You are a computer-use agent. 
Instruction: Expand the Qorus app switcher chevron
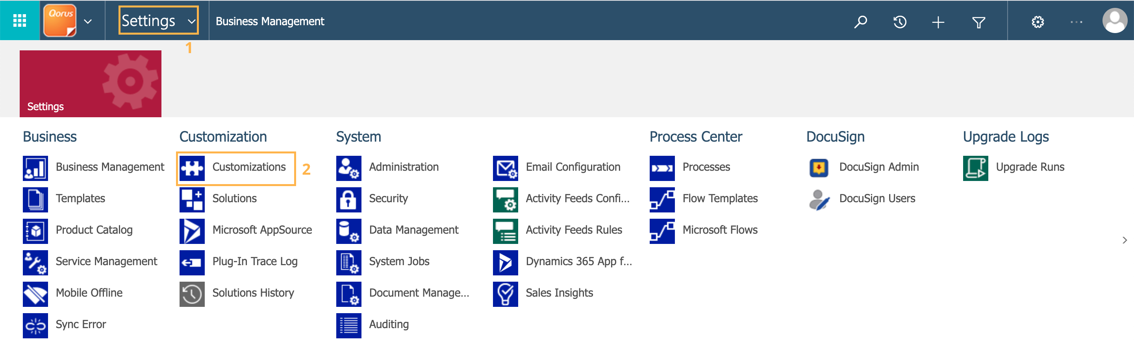[x=88, y=21]
